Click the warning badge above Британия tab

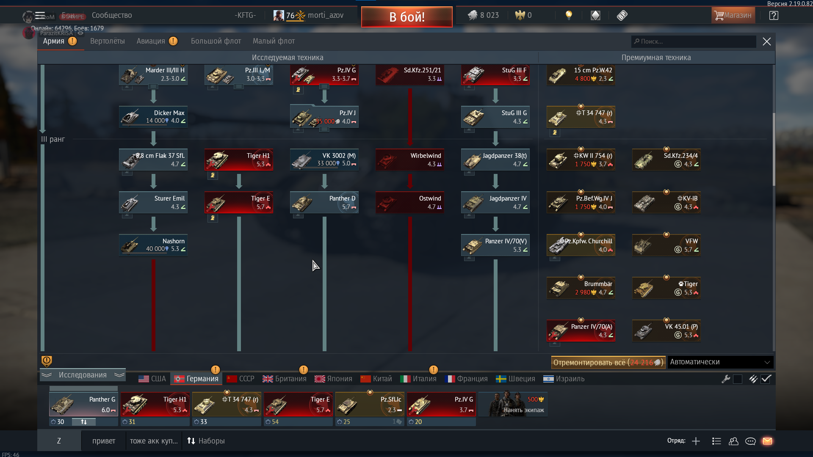pyautogui.click(x=303, y=369)
